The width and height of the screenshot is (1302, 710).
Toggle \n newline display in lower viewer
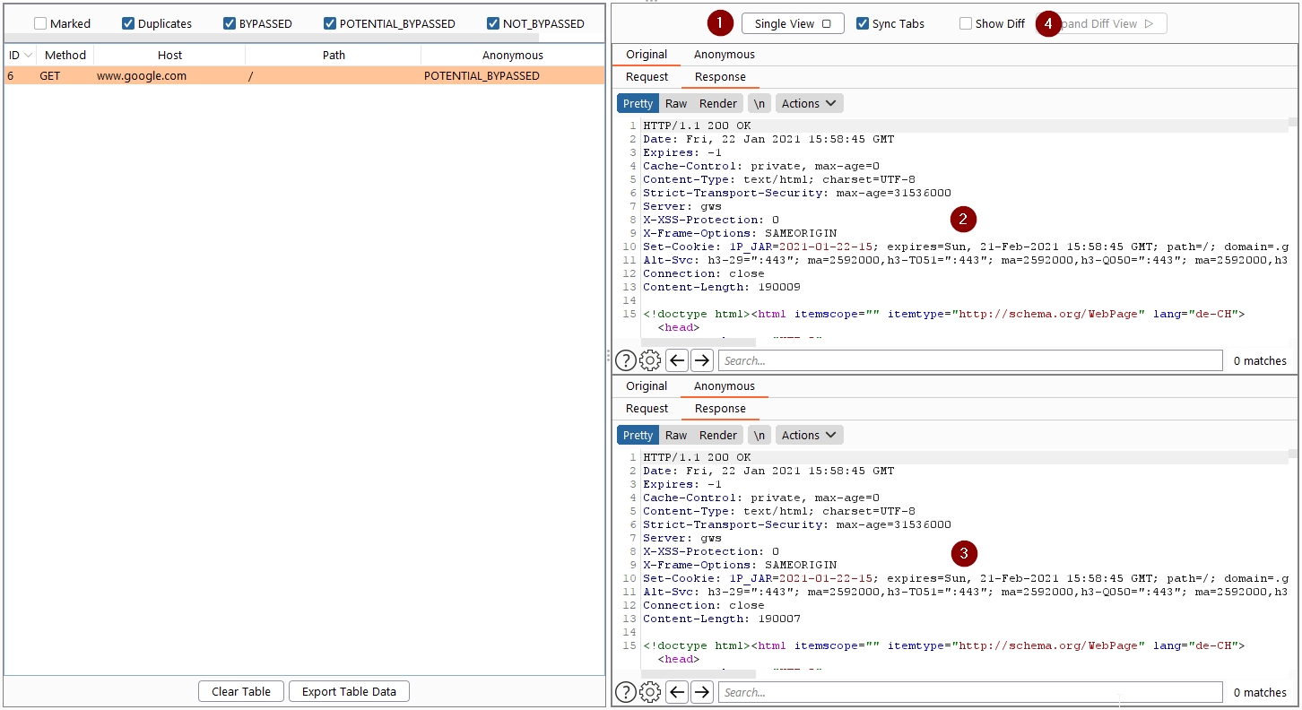(759, 435)
